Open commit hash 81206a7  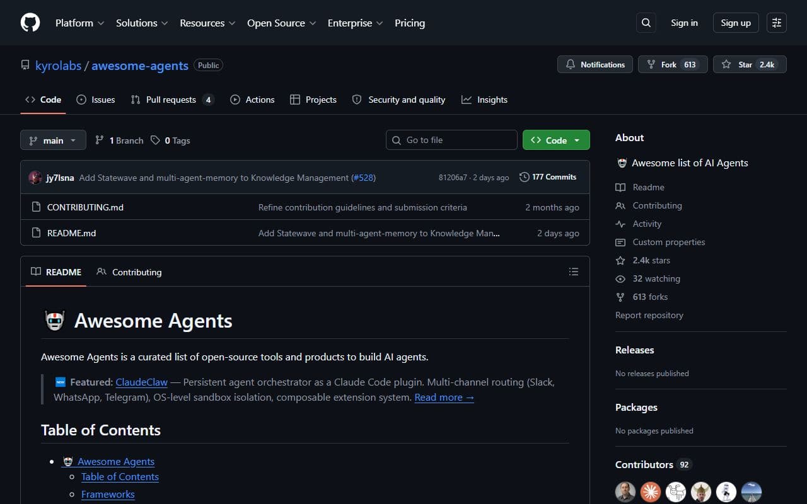[x=453, y=178]
